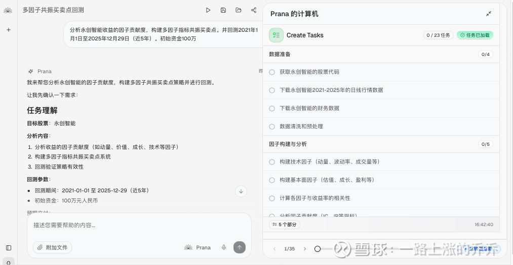Click the 1/35 step counter
Viewport: 513px width, 265px height.
pyautogui.click(x=290, y=249)
